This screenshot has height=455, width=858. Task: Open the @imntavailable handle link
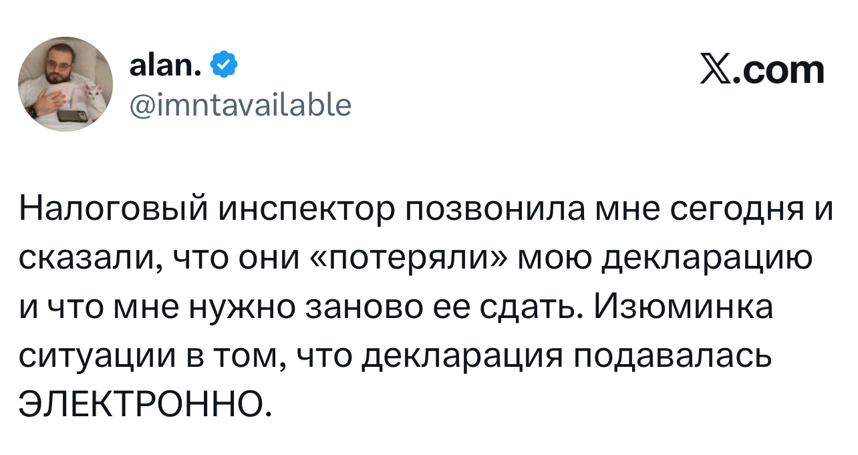[240, 104]
